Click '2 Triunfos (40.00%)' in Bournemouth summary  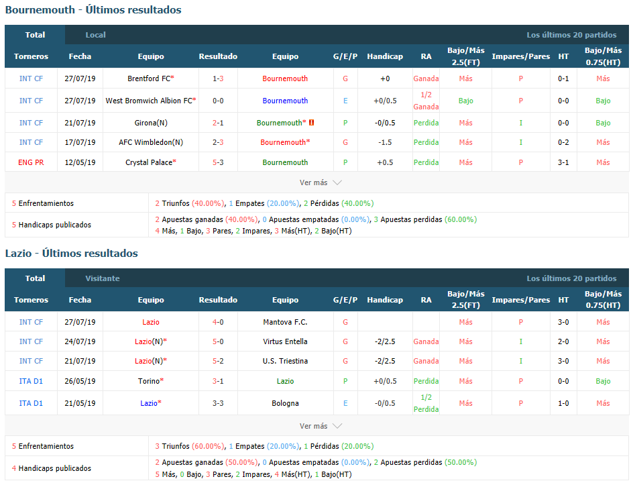coord(190,203)
